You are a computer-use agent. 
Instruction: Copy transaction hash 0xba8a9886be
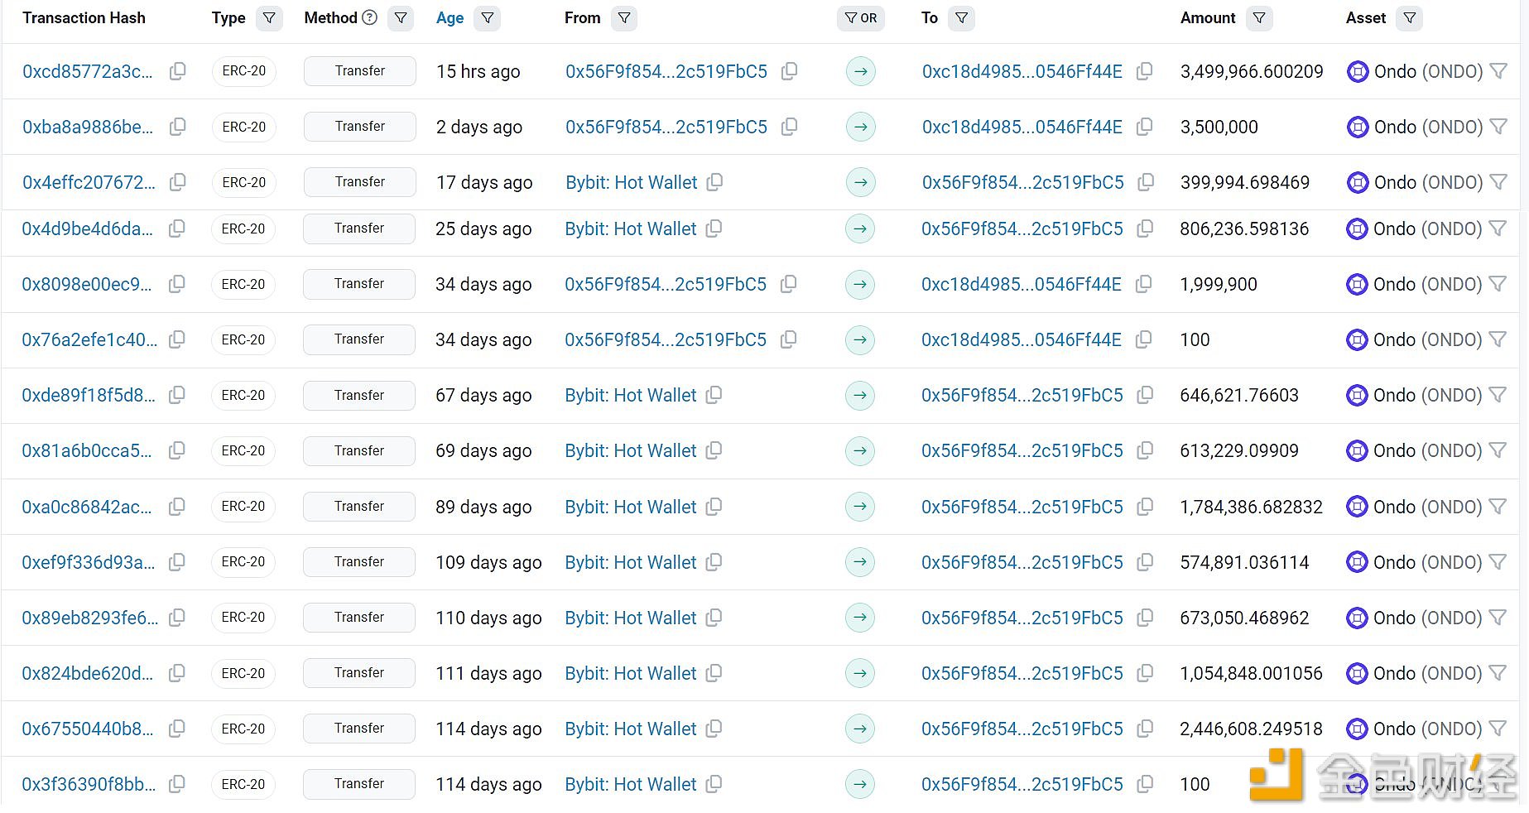point(177,127)
